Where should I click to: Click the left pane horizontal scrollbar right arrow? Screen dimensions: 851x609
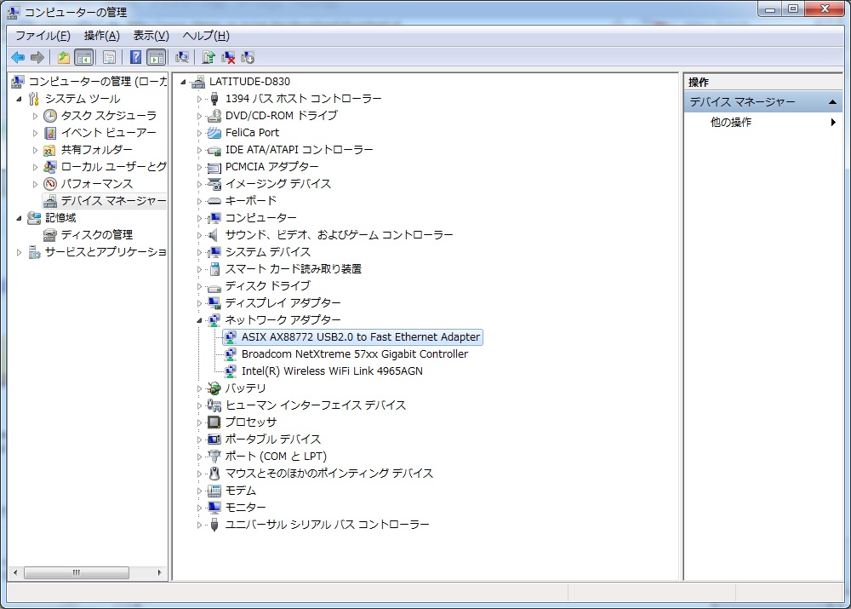[x=160, y=572]
